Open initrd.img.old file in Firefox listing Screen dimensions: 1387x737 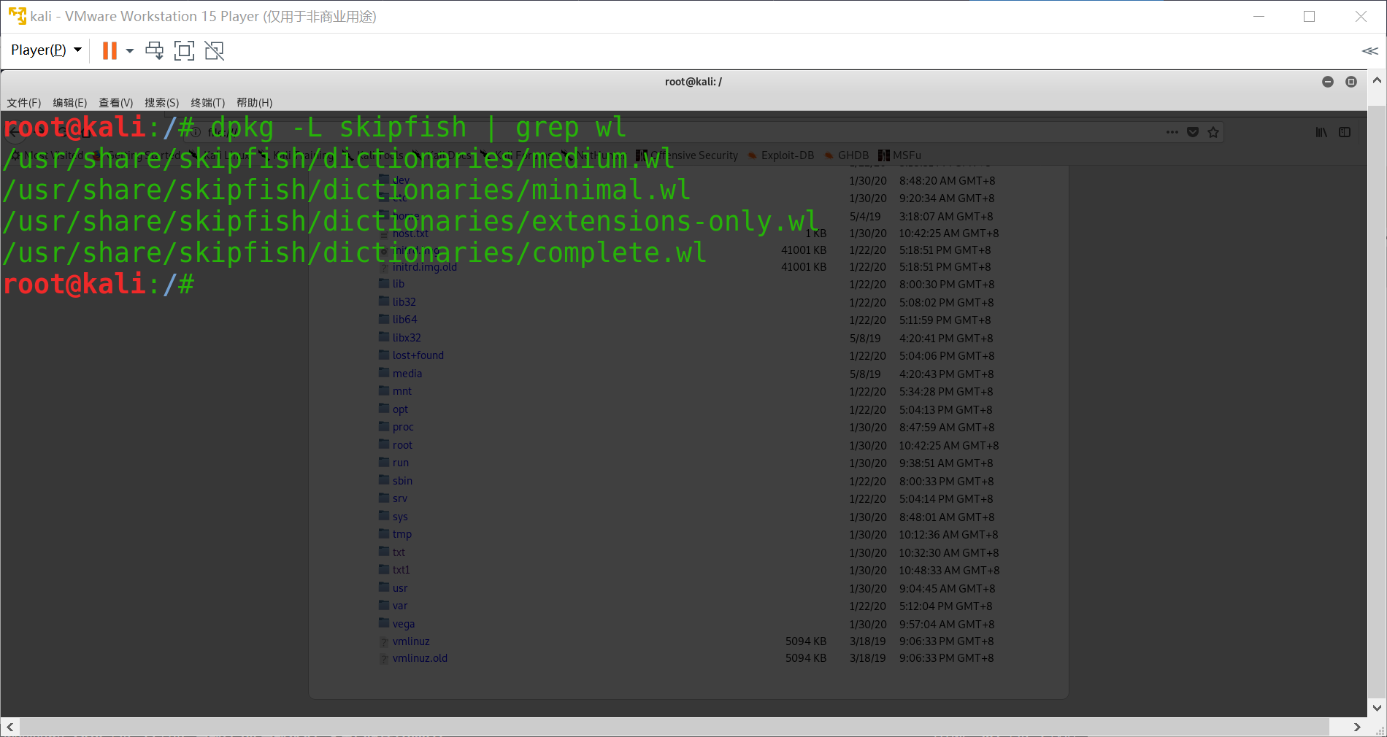425,267
